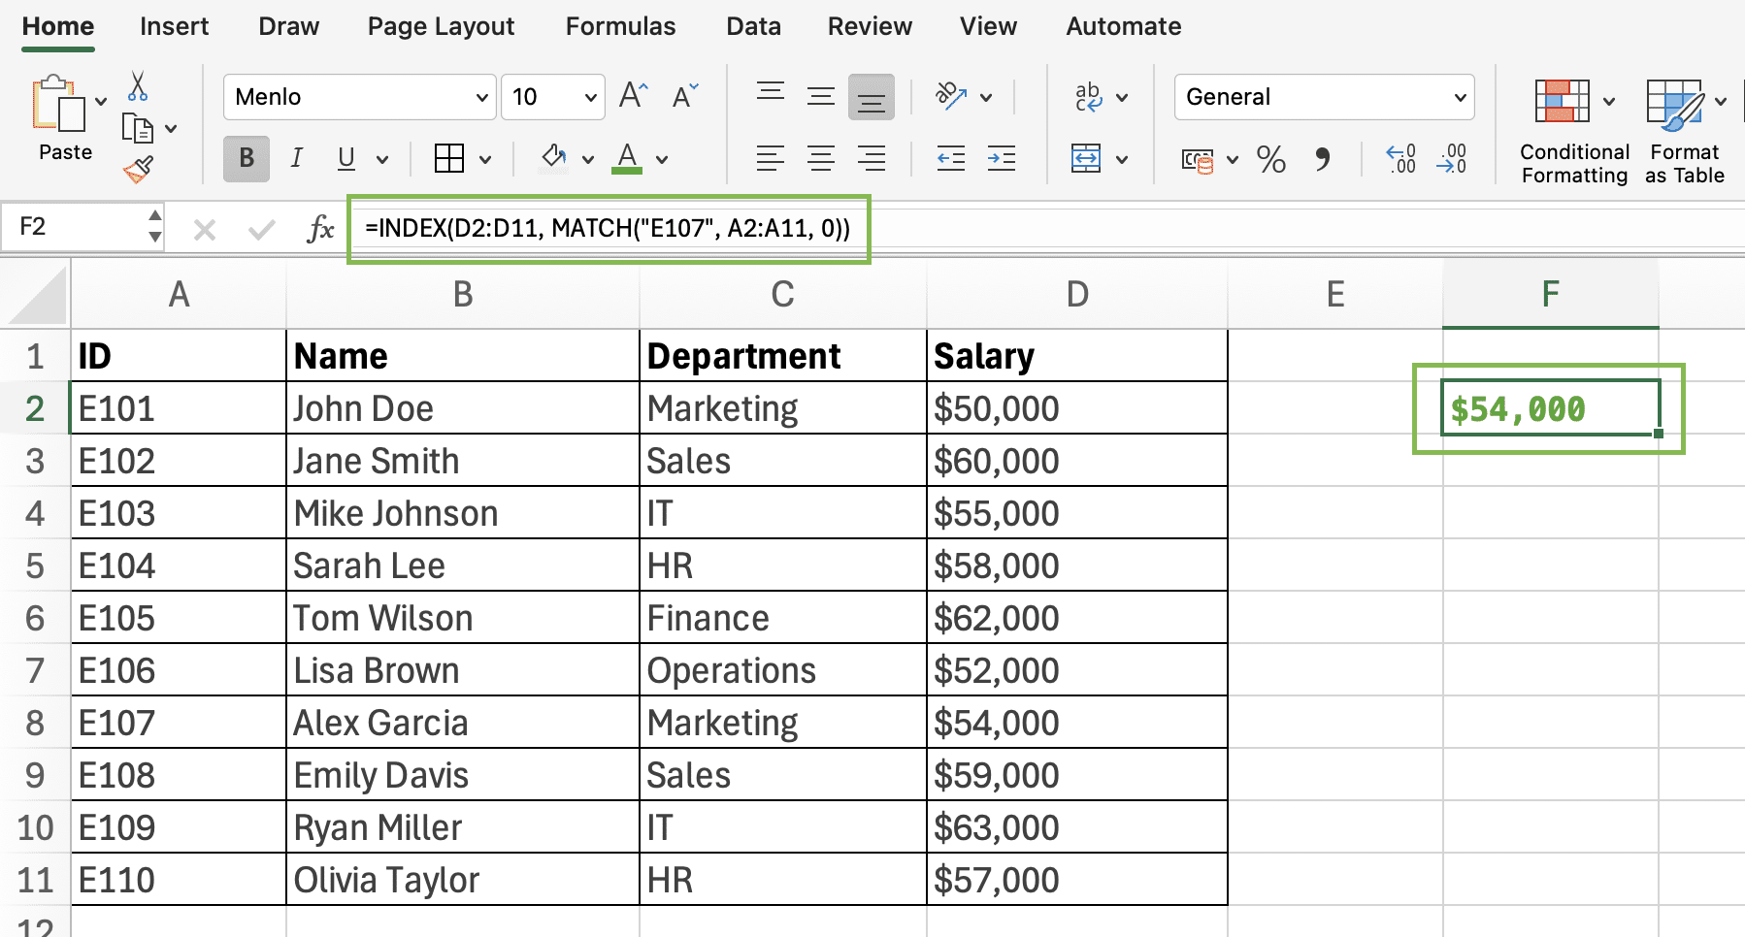This screenshot has height=937, width=1745.
Task: Open the Formulas tab
Action: pyautogui.click(x=620, y=26)
